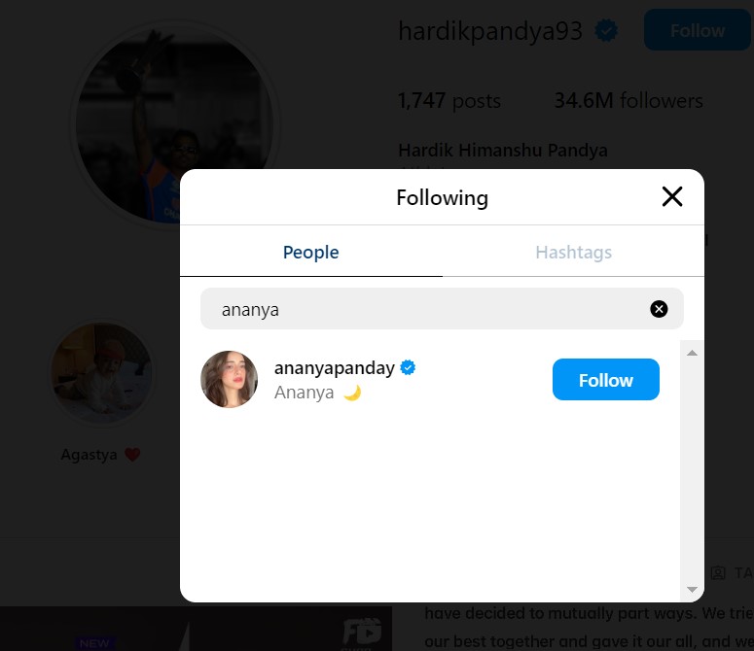Click hardikpandya93's verified badge

pyautogui.click(x=606, y=31)
